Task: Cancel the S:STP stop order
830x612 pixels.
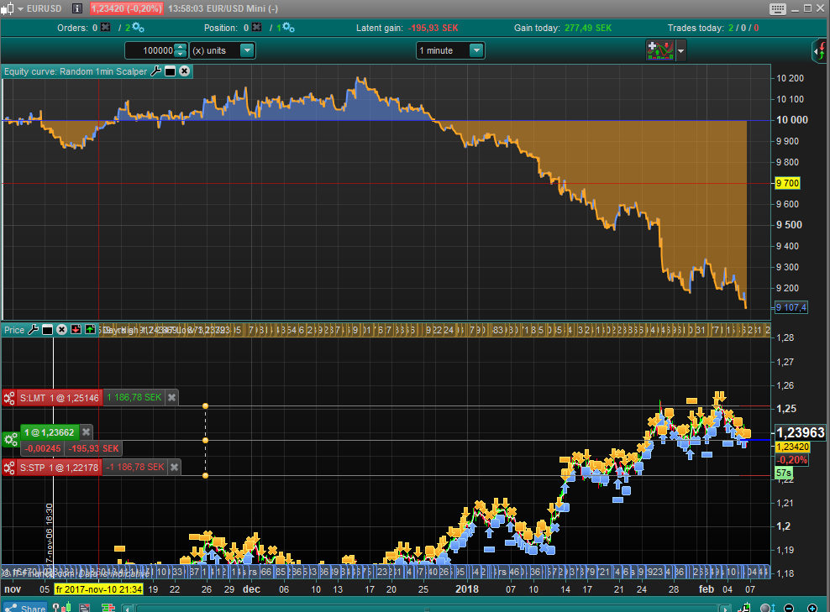Action: (x=175, y=467)
